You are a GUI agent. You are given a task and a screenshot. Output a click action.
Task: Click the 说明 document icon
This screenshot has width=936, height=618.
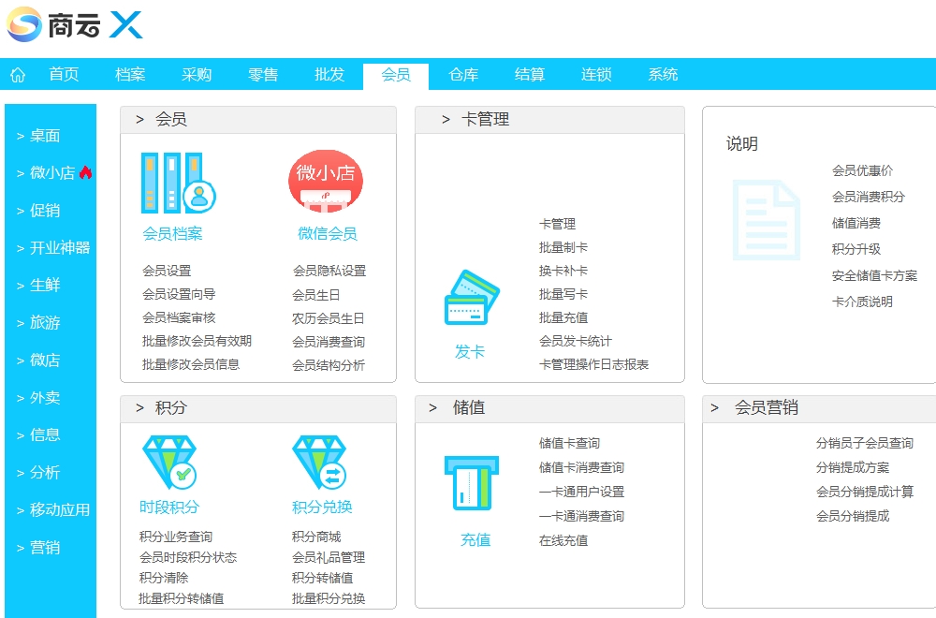[x=767, y=220]
